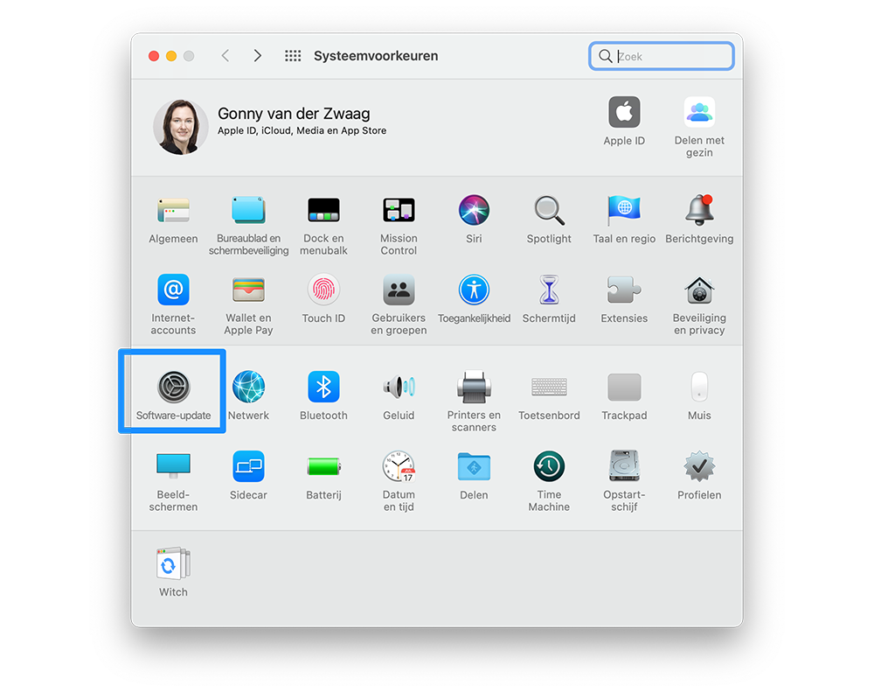This screenshot has width=874, height=692.
Task: Show all preferences with grid button
Action: [x=293, y=56]
